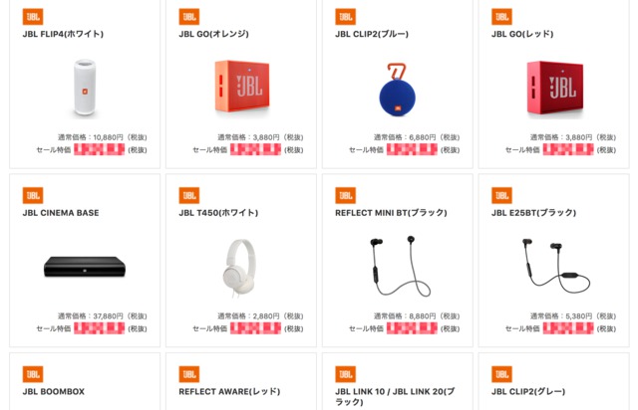638x410 pixels.
Task: Open the white JBL FLIP4 speaker image
Action: pyautogui.click(x=85, y=88)
